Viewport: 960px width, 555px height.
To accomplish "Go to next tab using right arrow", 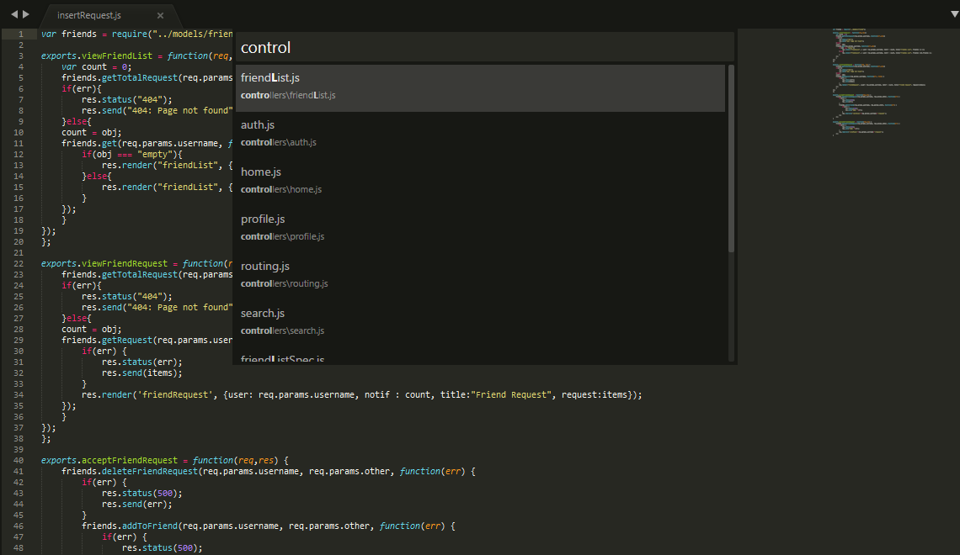I will pos(26,14).
